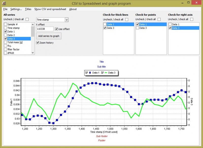Image resolution: width=203 pixels, height=148 pixels.
Task: Click the 0.846 y-axis tick label
Action: [16, 81]
